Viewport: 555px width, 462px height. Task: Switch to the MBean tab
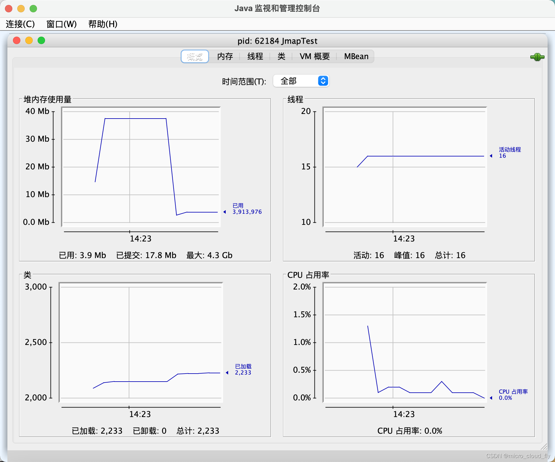coord(356,56)
